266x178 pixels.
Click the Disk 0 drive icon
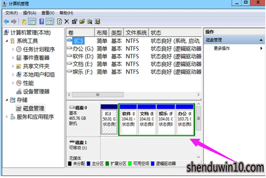click(x=72, y=107)
